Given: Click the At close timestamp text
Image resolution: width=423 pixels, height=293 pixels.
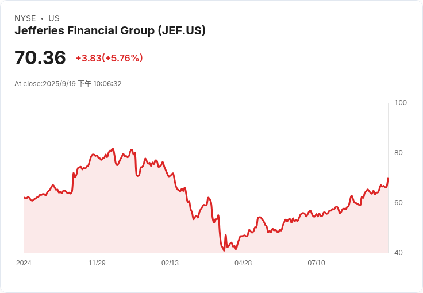Looking at the screenshot, I should click(x=68, y=84).
